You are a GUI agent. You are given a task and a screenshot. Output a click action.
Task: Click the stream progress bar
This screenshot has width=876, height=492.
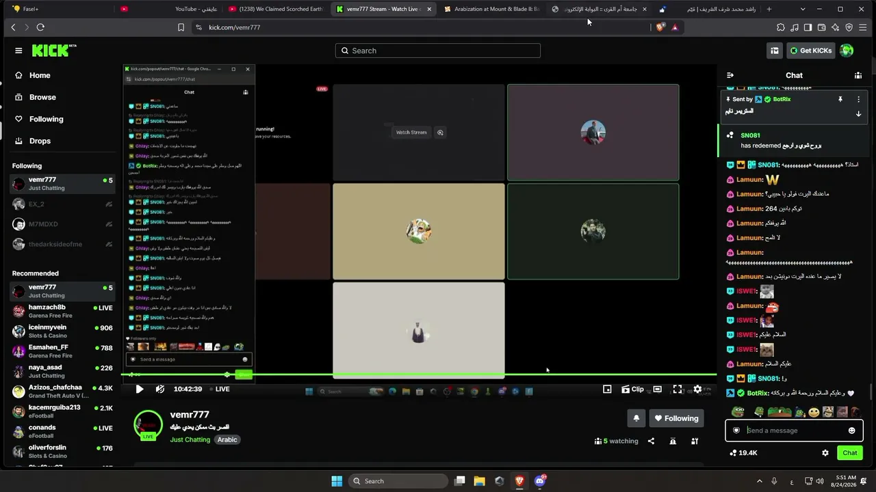click(x=419, y=374)
